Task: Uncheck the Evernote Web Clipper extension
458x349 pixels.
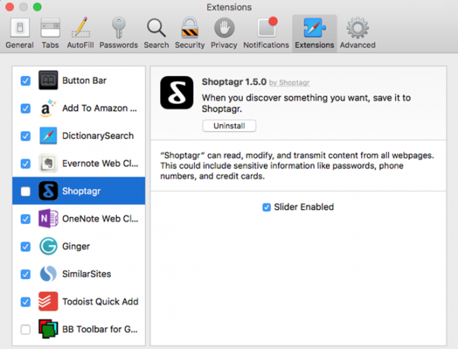Action: pyautogui.click(x=26, y=164)
